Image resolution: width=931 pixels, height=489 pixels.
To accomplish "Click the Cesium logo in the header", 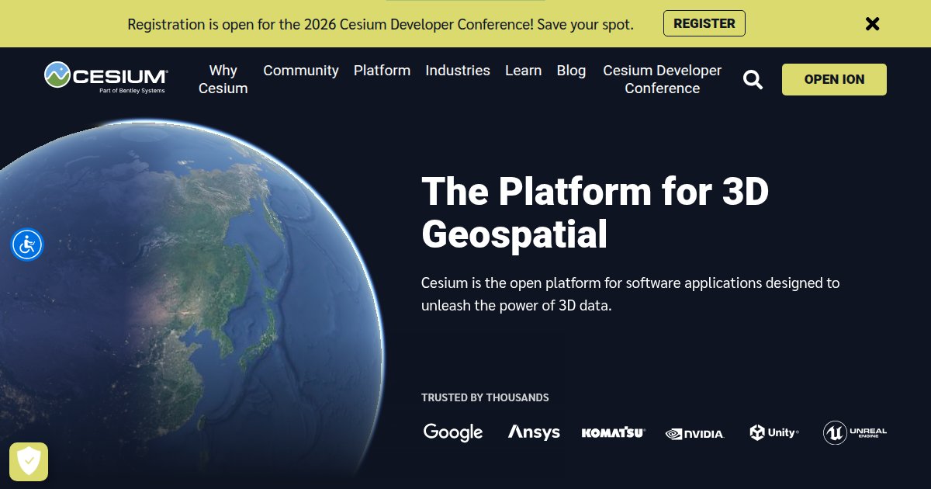I will (106, 78).
